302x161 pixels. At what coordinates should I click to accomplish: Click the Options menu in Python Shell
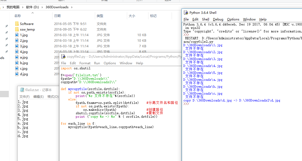coord(233,19)
